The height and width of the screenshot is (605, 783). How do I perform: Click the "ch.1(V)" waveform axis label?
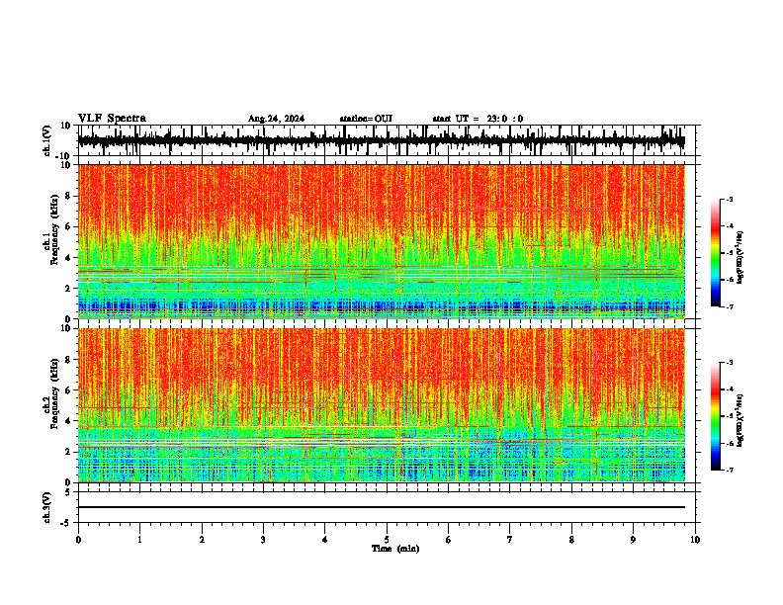coord(47,140)
